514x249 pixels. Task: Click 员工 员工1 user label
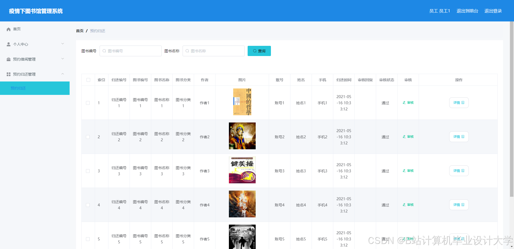point(440,11)
